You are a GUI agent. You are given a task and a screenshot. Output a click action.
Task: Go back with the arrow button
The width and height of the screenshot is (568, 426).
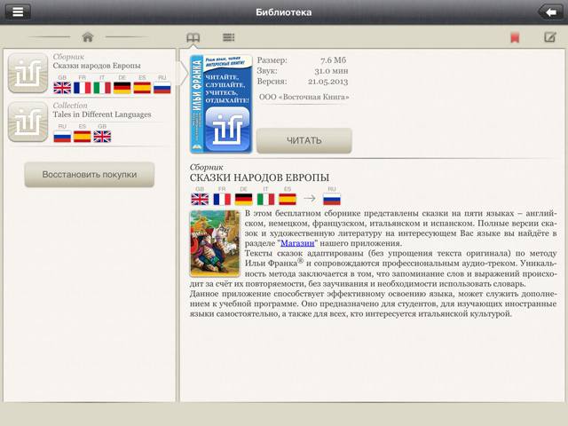click(x=550, y=12)
